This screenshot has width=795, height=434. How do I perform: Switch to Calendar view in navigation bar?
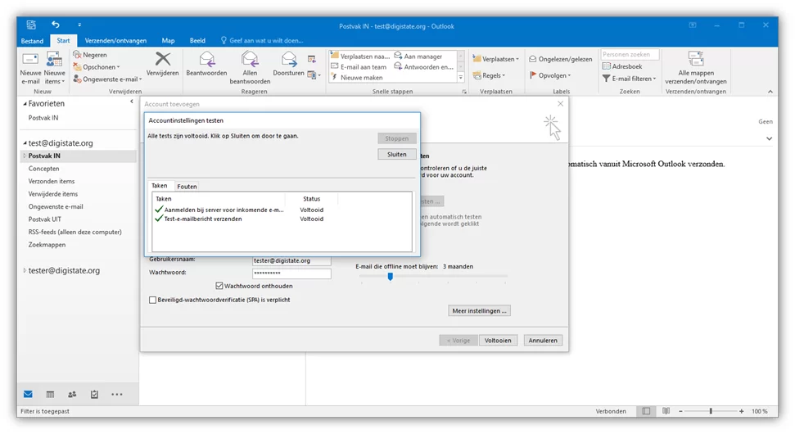tap(50, 395)
